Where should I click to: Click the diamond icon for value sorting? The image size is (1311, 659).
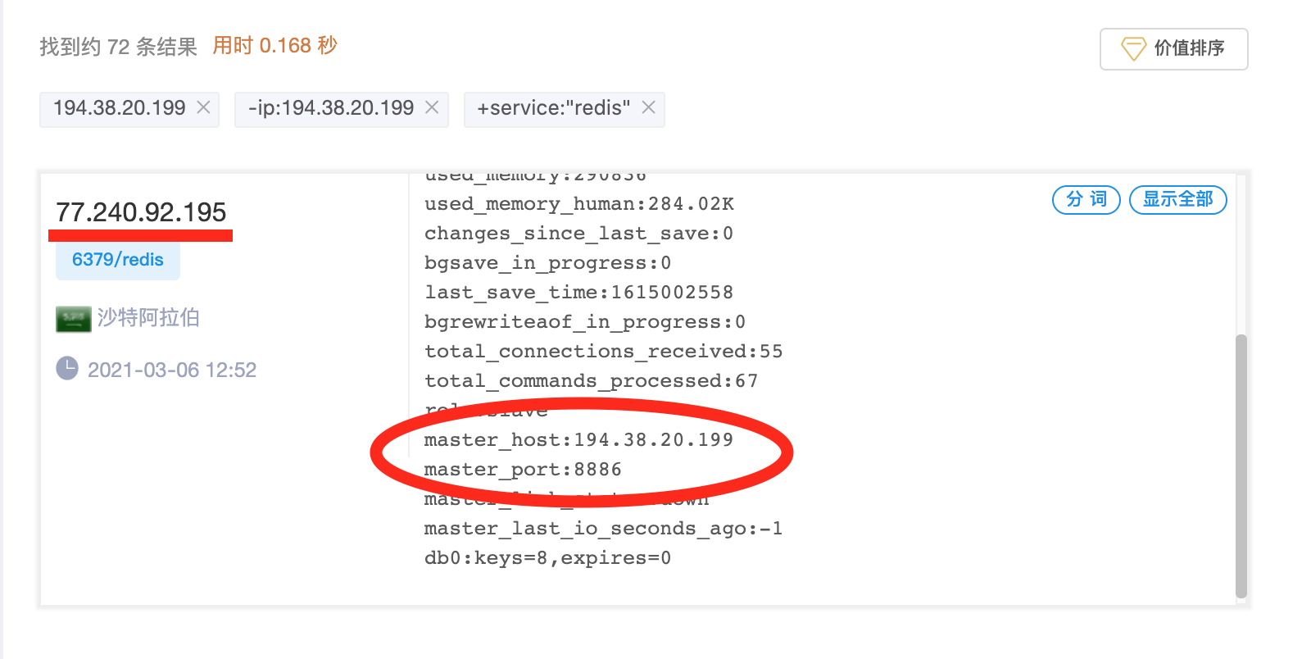1133,48
